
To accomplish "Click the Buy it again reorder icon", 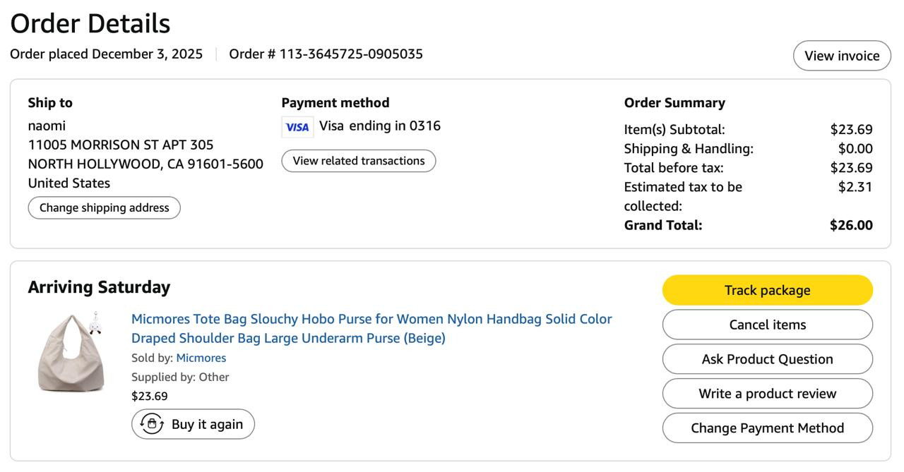I will [x=152, y=424].
